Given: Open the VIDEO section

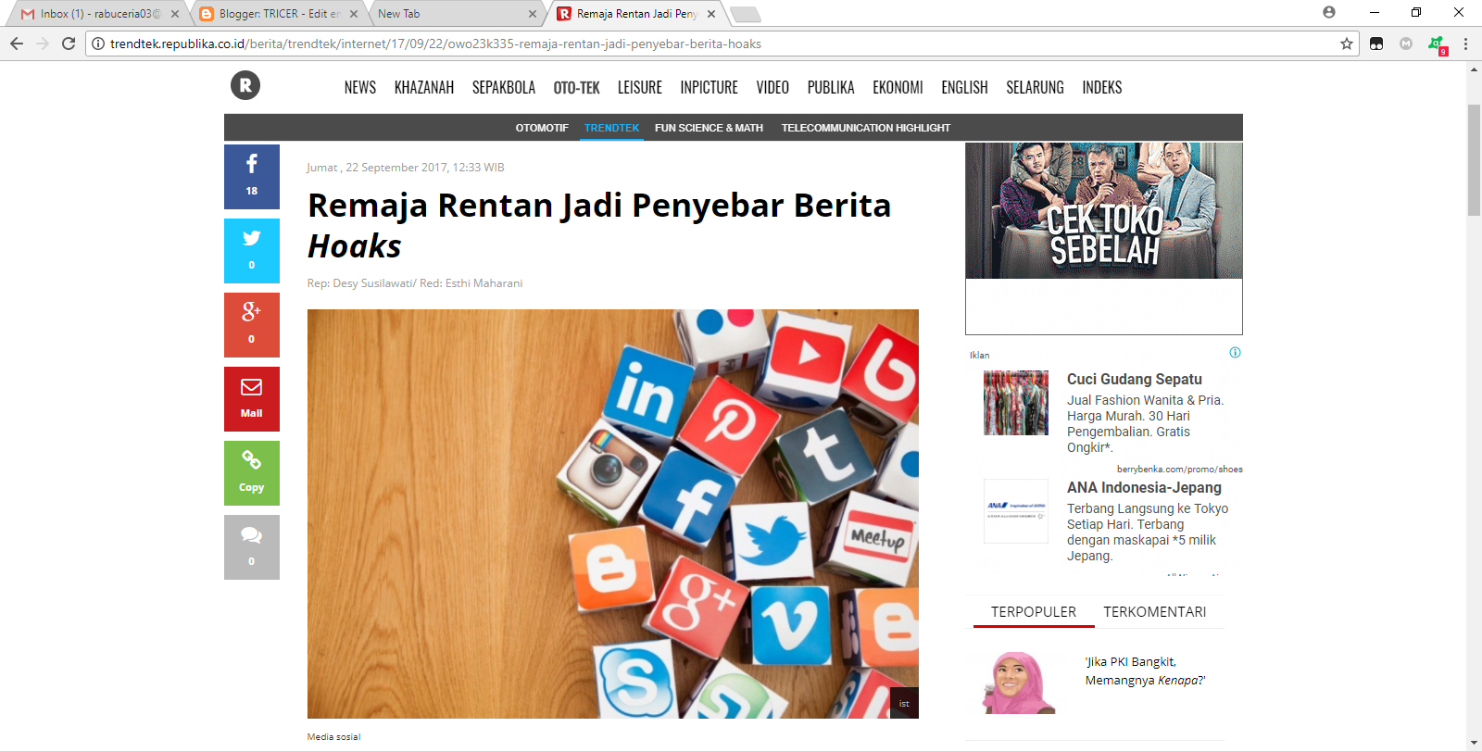Looking at the screenshot, I should (x=772, y=87).
